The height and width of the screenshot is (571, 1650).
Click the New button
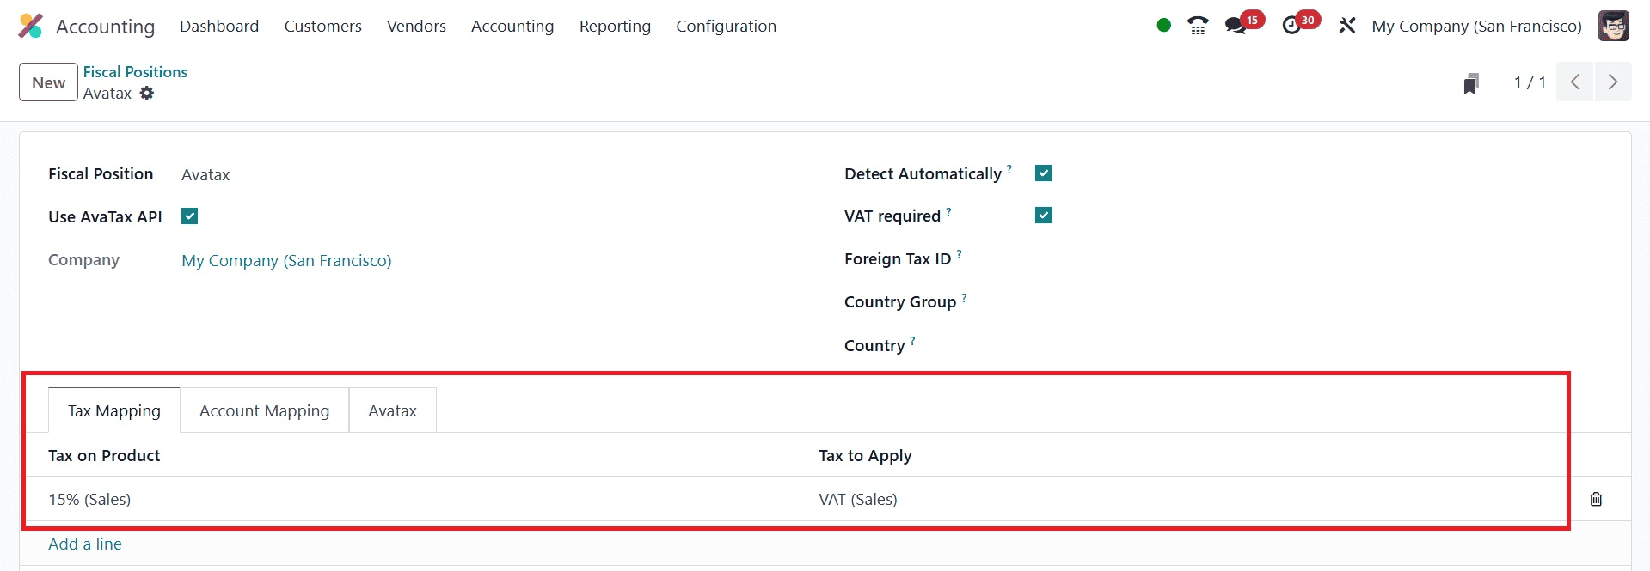pos(48,82)
